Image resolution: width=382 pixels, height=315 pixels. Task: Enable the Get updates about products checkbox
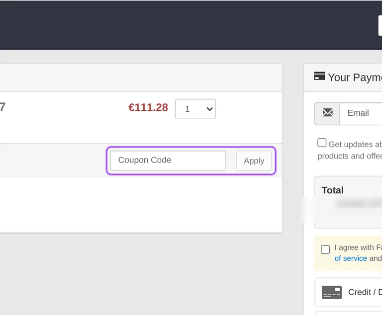point(322,143)
